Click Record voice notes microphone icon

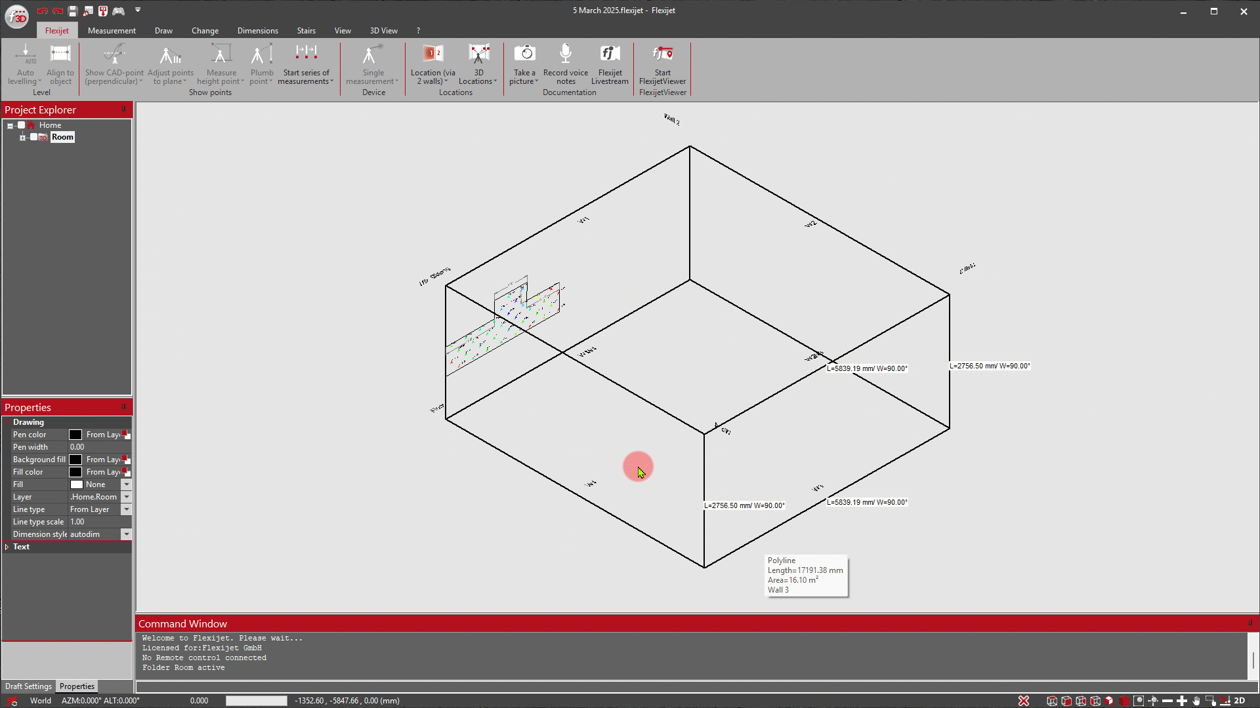pyautogui.click(x=565, y=54)
